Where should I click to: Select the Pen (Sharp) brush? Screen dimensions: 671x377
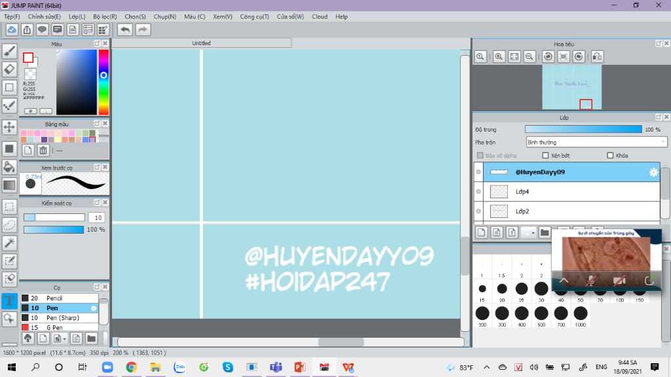tap(60, 317)
